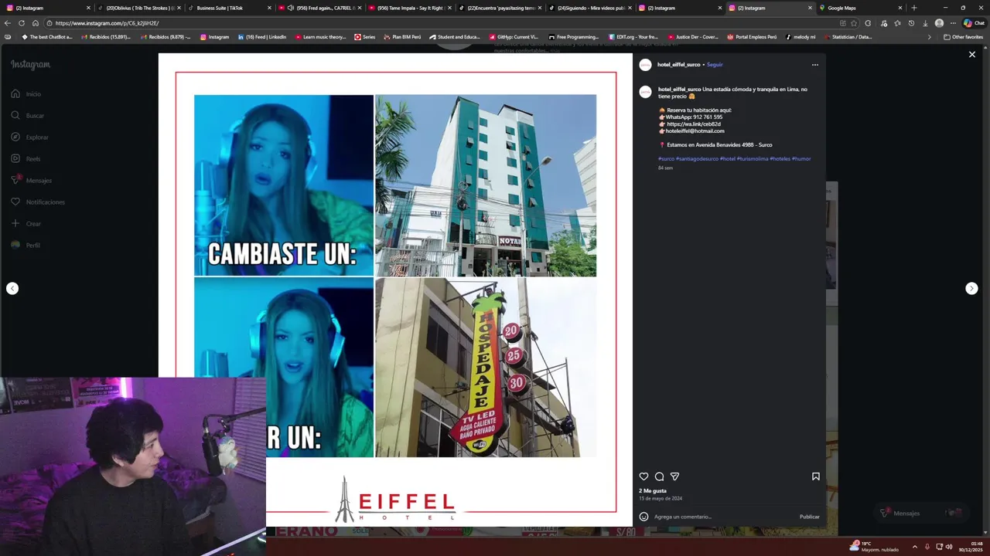The image size is (990, 556).
Task: Click the #hoteles hashtag
Action: click(780, 158)
